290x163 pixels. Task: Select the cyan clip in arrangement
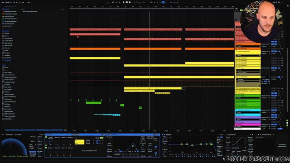[107, 115]
